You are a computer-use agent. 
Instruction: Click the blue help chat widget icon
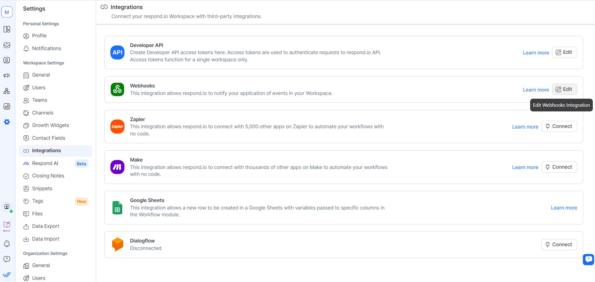pos(588,259)
